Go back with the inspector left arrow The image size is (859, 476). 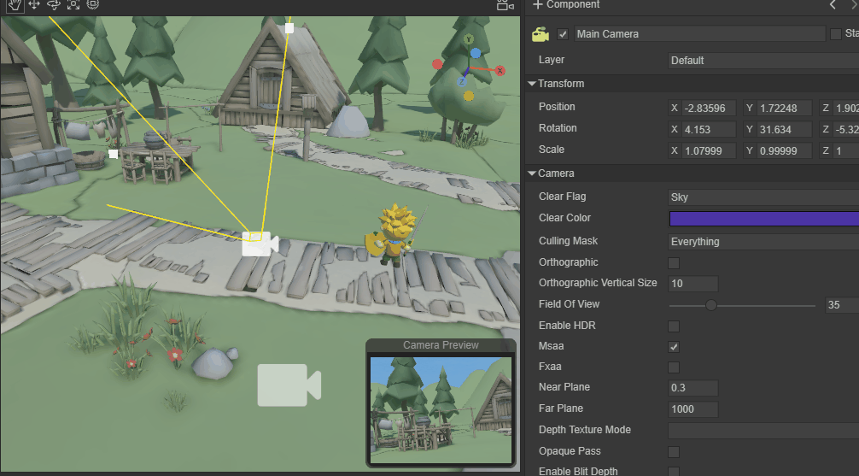point(833,5)
